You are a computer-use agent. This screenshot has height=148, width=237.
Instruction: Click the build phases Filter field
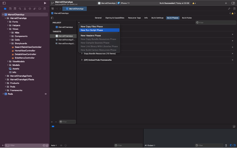click(216, 23)
